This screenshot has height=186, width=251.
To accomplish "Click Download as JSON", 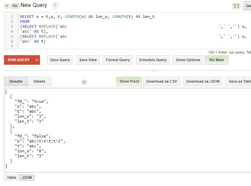I will (x=203, y=81).
